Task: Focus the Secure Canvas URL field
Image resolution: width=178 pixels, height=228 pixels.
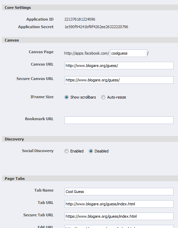Action: pos(119,80)
